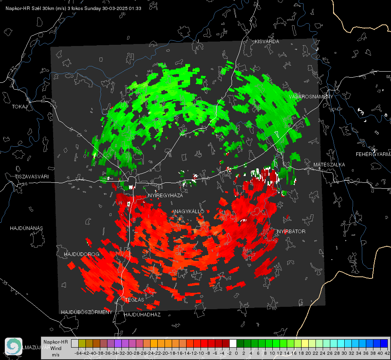
Task: Click the road number 37 marker at upper left
Action: pos(13,68)
